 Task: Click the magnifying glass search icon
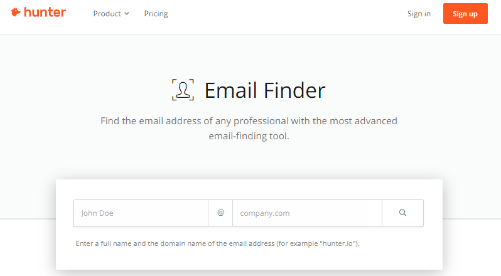[402, 213]
